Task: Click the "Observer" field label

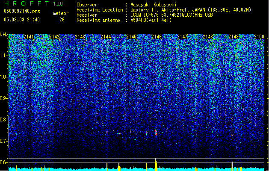Action: [87, 5]
